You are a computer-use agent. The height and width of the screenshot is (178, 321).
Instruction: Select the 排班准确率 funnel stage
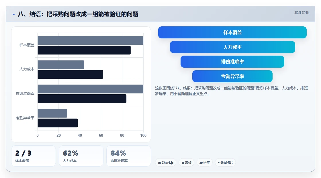coord(232,62)
